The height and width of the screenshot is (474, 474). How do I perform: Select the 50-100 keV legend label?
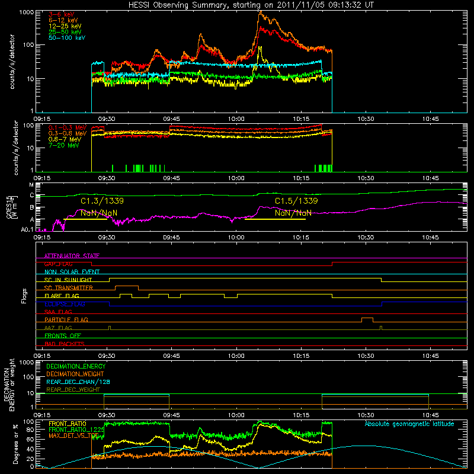[x=67, y=38]
